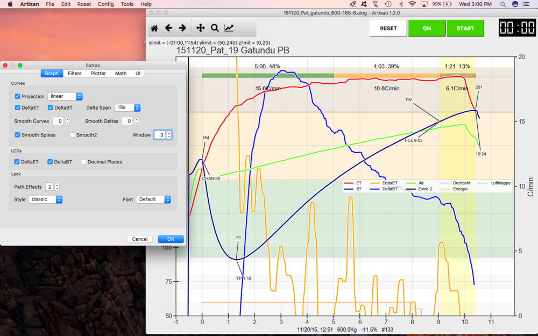Click the RESET button
Viewport: 538px width, 336px height.
388,28
